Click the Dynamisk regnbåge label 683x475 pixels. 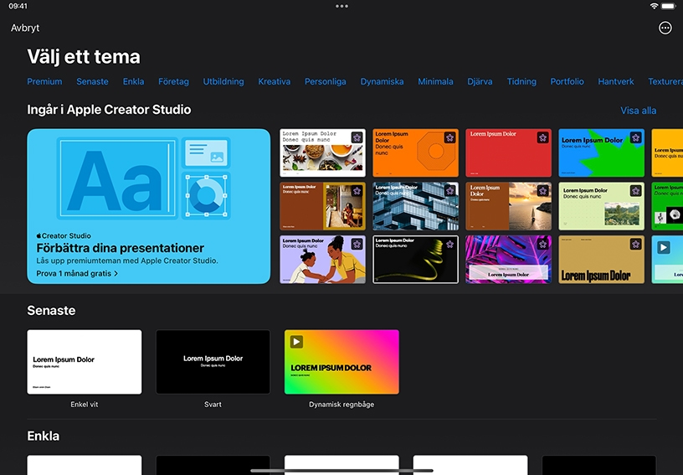[341, 405]
